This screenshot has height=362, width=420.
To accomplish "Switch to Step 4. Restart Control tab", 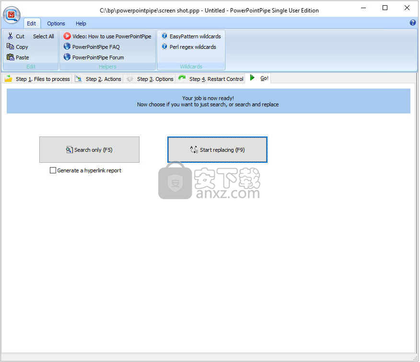I will (x=210, y=79).
